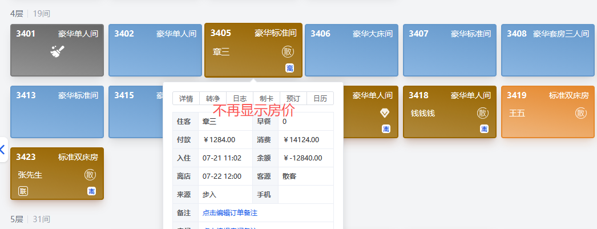The width and height of the screenshot is (597, 229).
Task: Click guest name 章三 on room 3405 card
Action: (221, 52)
